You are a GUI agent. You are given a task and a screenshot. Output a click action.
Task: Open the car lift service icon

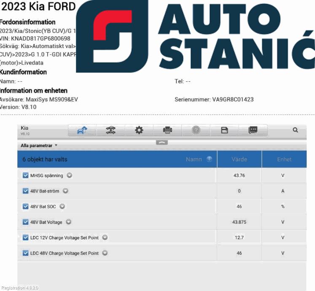(110, 130)
